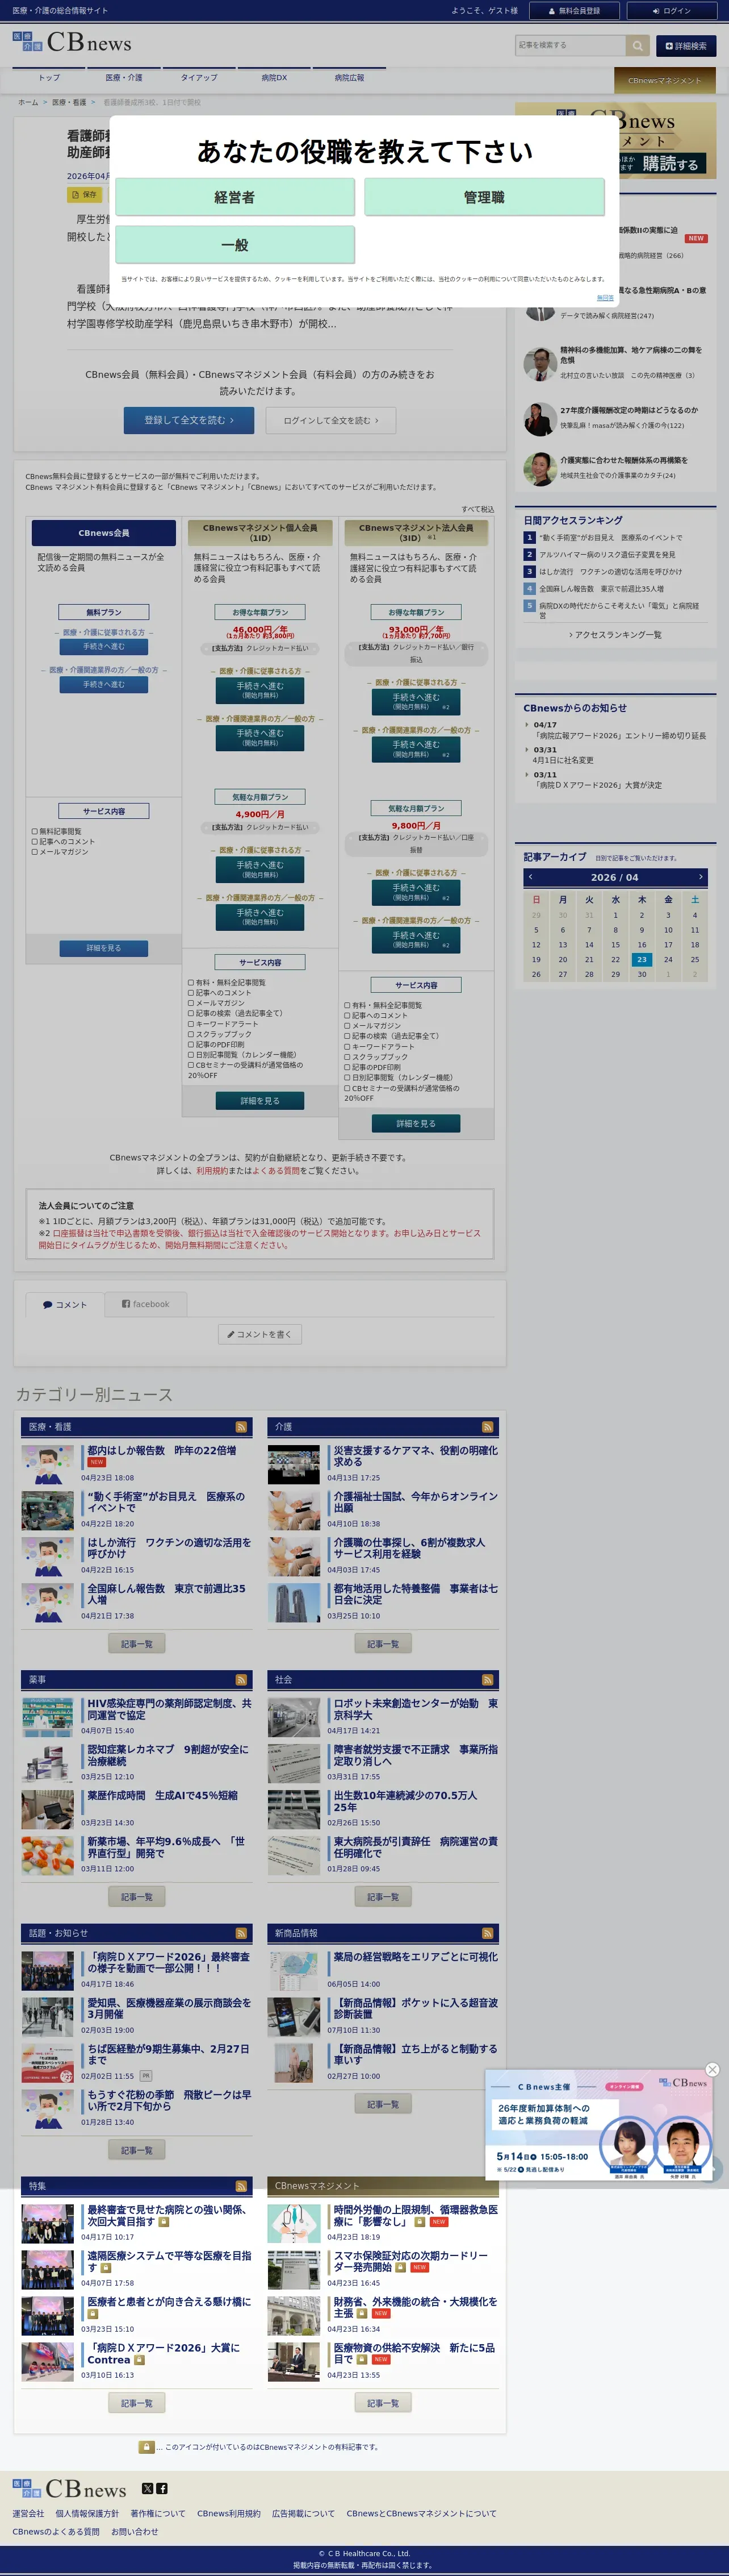
Task: Click the magnifier search button in the header
Action: pos(637,45)
